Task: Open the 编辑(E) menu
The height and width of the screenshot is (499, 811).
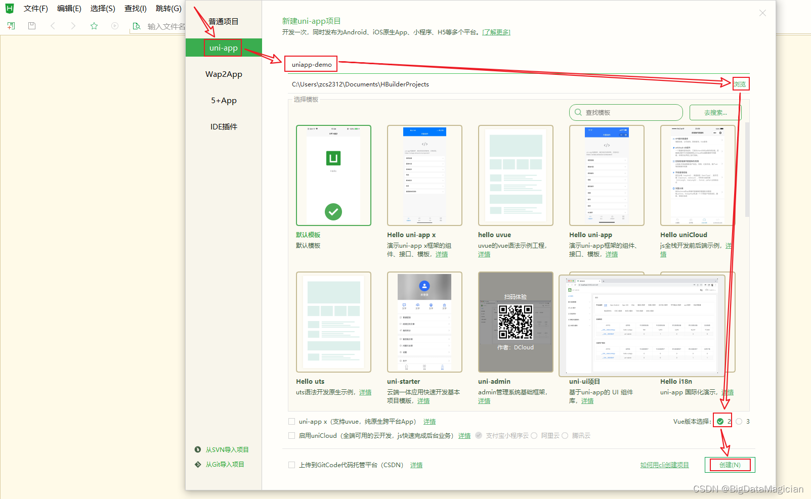Action: (69, 9)
